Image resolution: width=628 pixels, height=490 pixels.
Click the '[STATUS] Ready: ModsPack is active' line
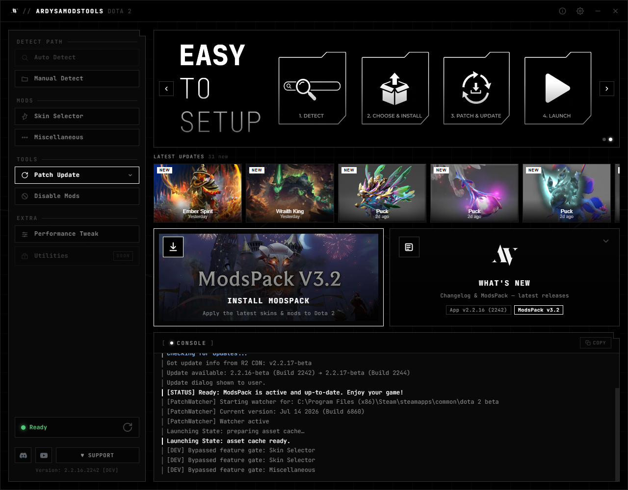pos(285,392)
